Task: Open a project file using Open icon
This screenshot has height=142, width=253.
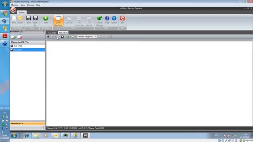Action: click(20, 20)
